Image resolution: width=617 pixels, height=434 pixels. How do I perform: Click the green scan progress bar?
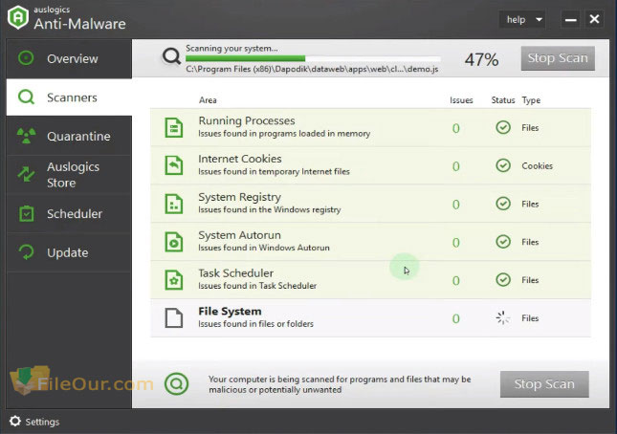[313, 58]
